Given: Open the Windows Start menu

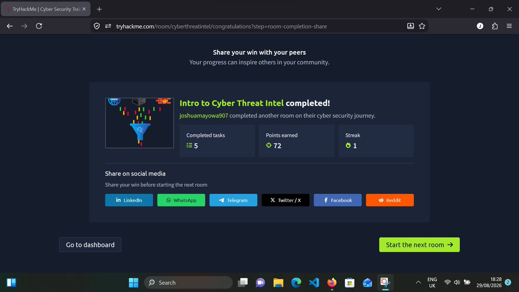Looking at the screenshot, I should coord(134,282).
